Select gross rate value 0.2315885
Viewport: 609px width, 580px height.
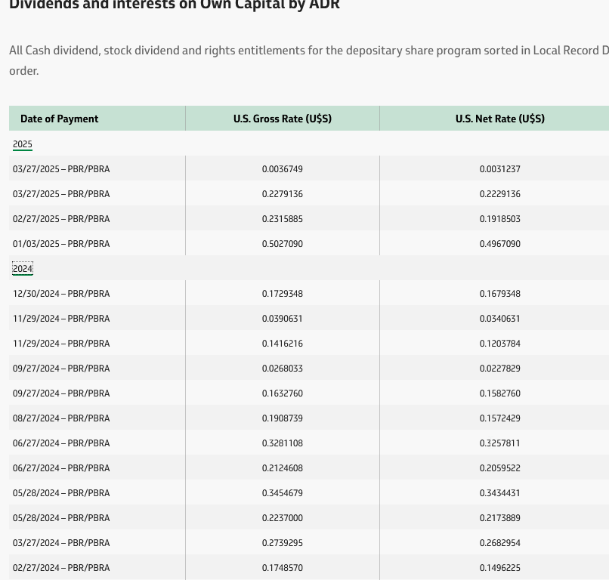click(x=283, y=218)
